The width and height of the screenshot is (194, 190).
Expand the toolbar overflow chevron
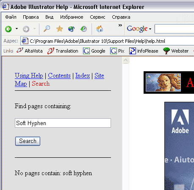point(120,25)
